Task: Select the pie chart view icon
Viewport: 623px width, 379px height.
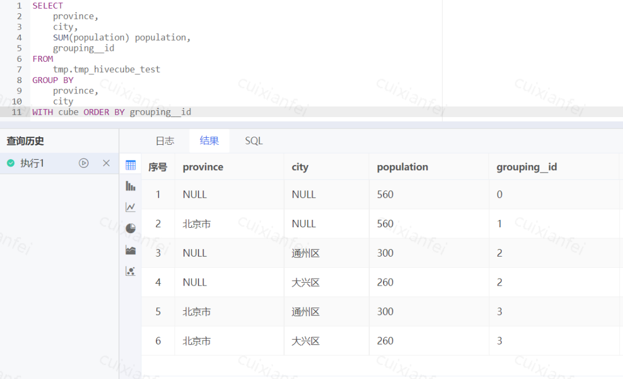Action: coord(130,228)
